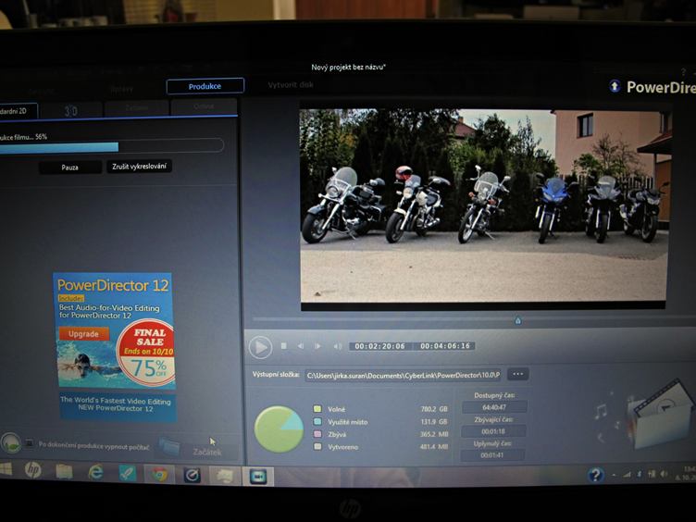The width and height of the screenshot is (696, 522).
Task: Click the PowerDirector upgrade arrow icon
Action: [x=615, y=86]
